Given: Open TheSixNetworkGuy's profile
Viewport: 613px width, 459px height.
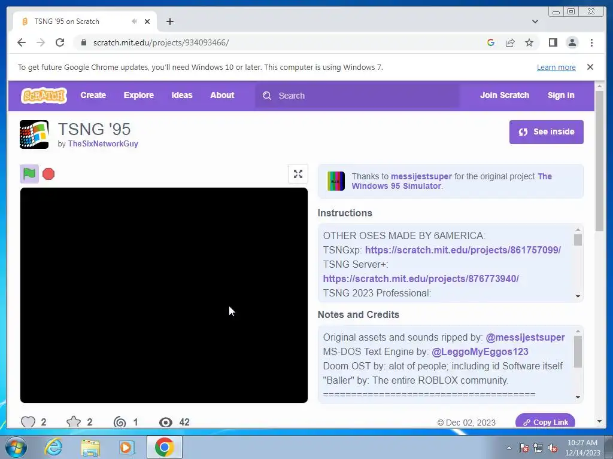Looking at the screenshot, I should 103,143.
